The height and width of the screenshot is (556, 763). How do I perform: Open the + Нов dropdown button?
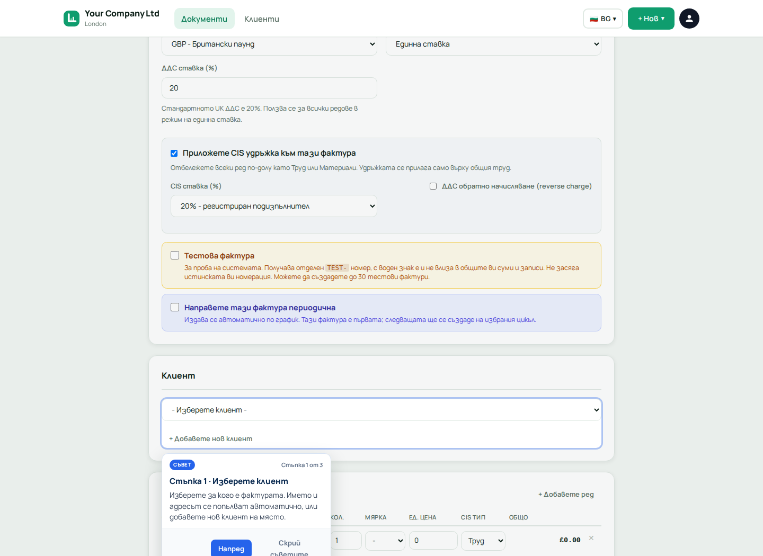click(x=651, y=19)
